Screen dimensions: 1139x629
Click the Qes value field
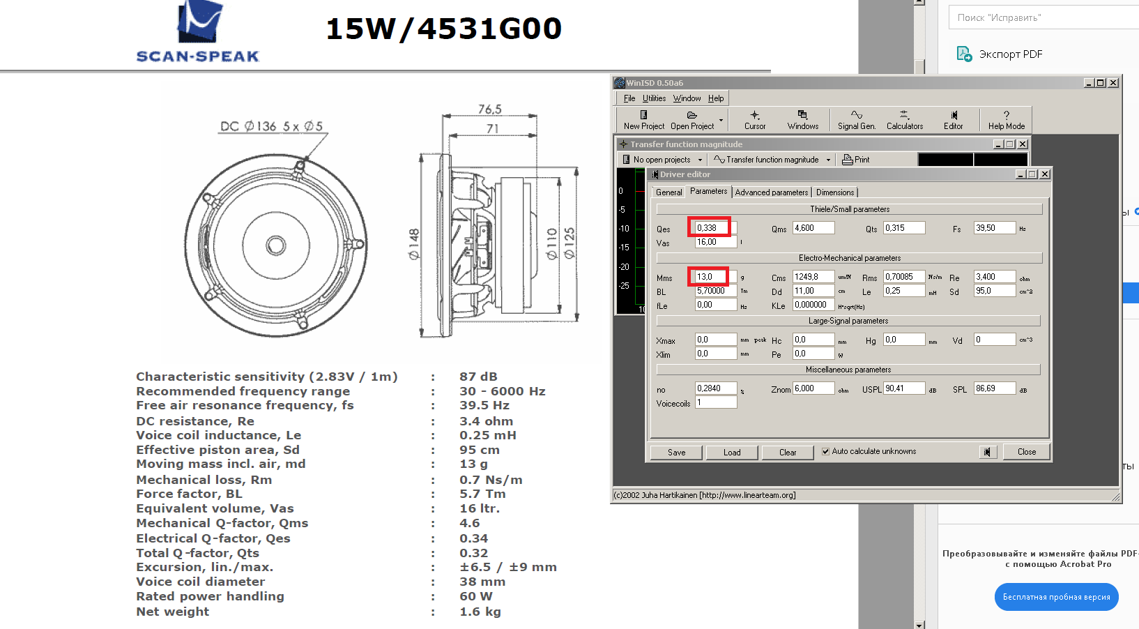point(716,228)
